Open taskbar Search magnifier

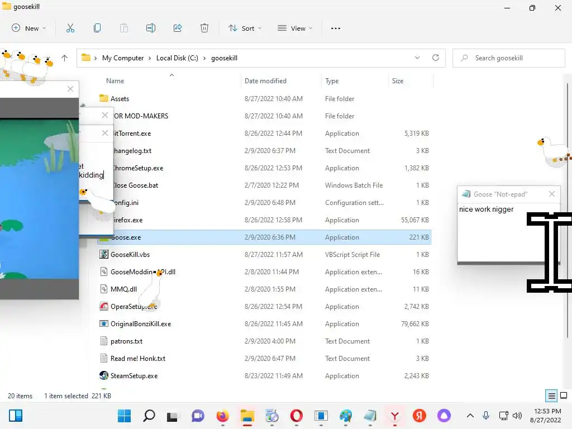click(149, 416)
